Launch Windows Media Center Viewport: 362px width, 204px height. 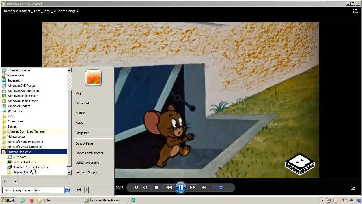coord(34,96)
